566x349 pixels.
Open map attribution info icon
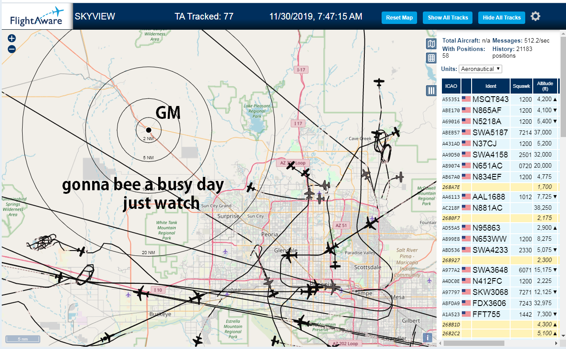[x=428, y=337]
